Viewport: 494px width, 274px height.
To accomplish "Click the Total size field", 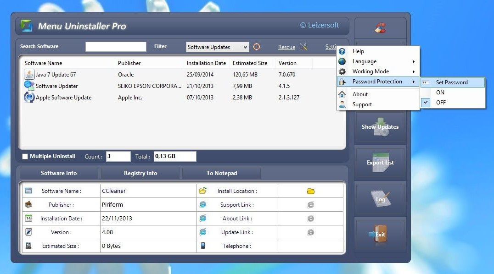I will 175,156.
